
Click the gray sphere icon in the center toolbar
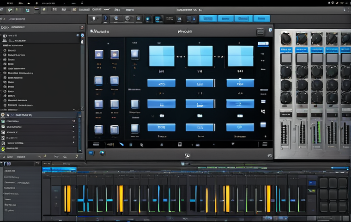pyautogui.click(x=127, y=18)
